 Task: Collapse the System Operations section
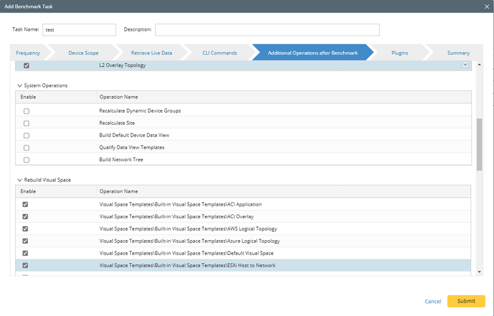[19, 85]
